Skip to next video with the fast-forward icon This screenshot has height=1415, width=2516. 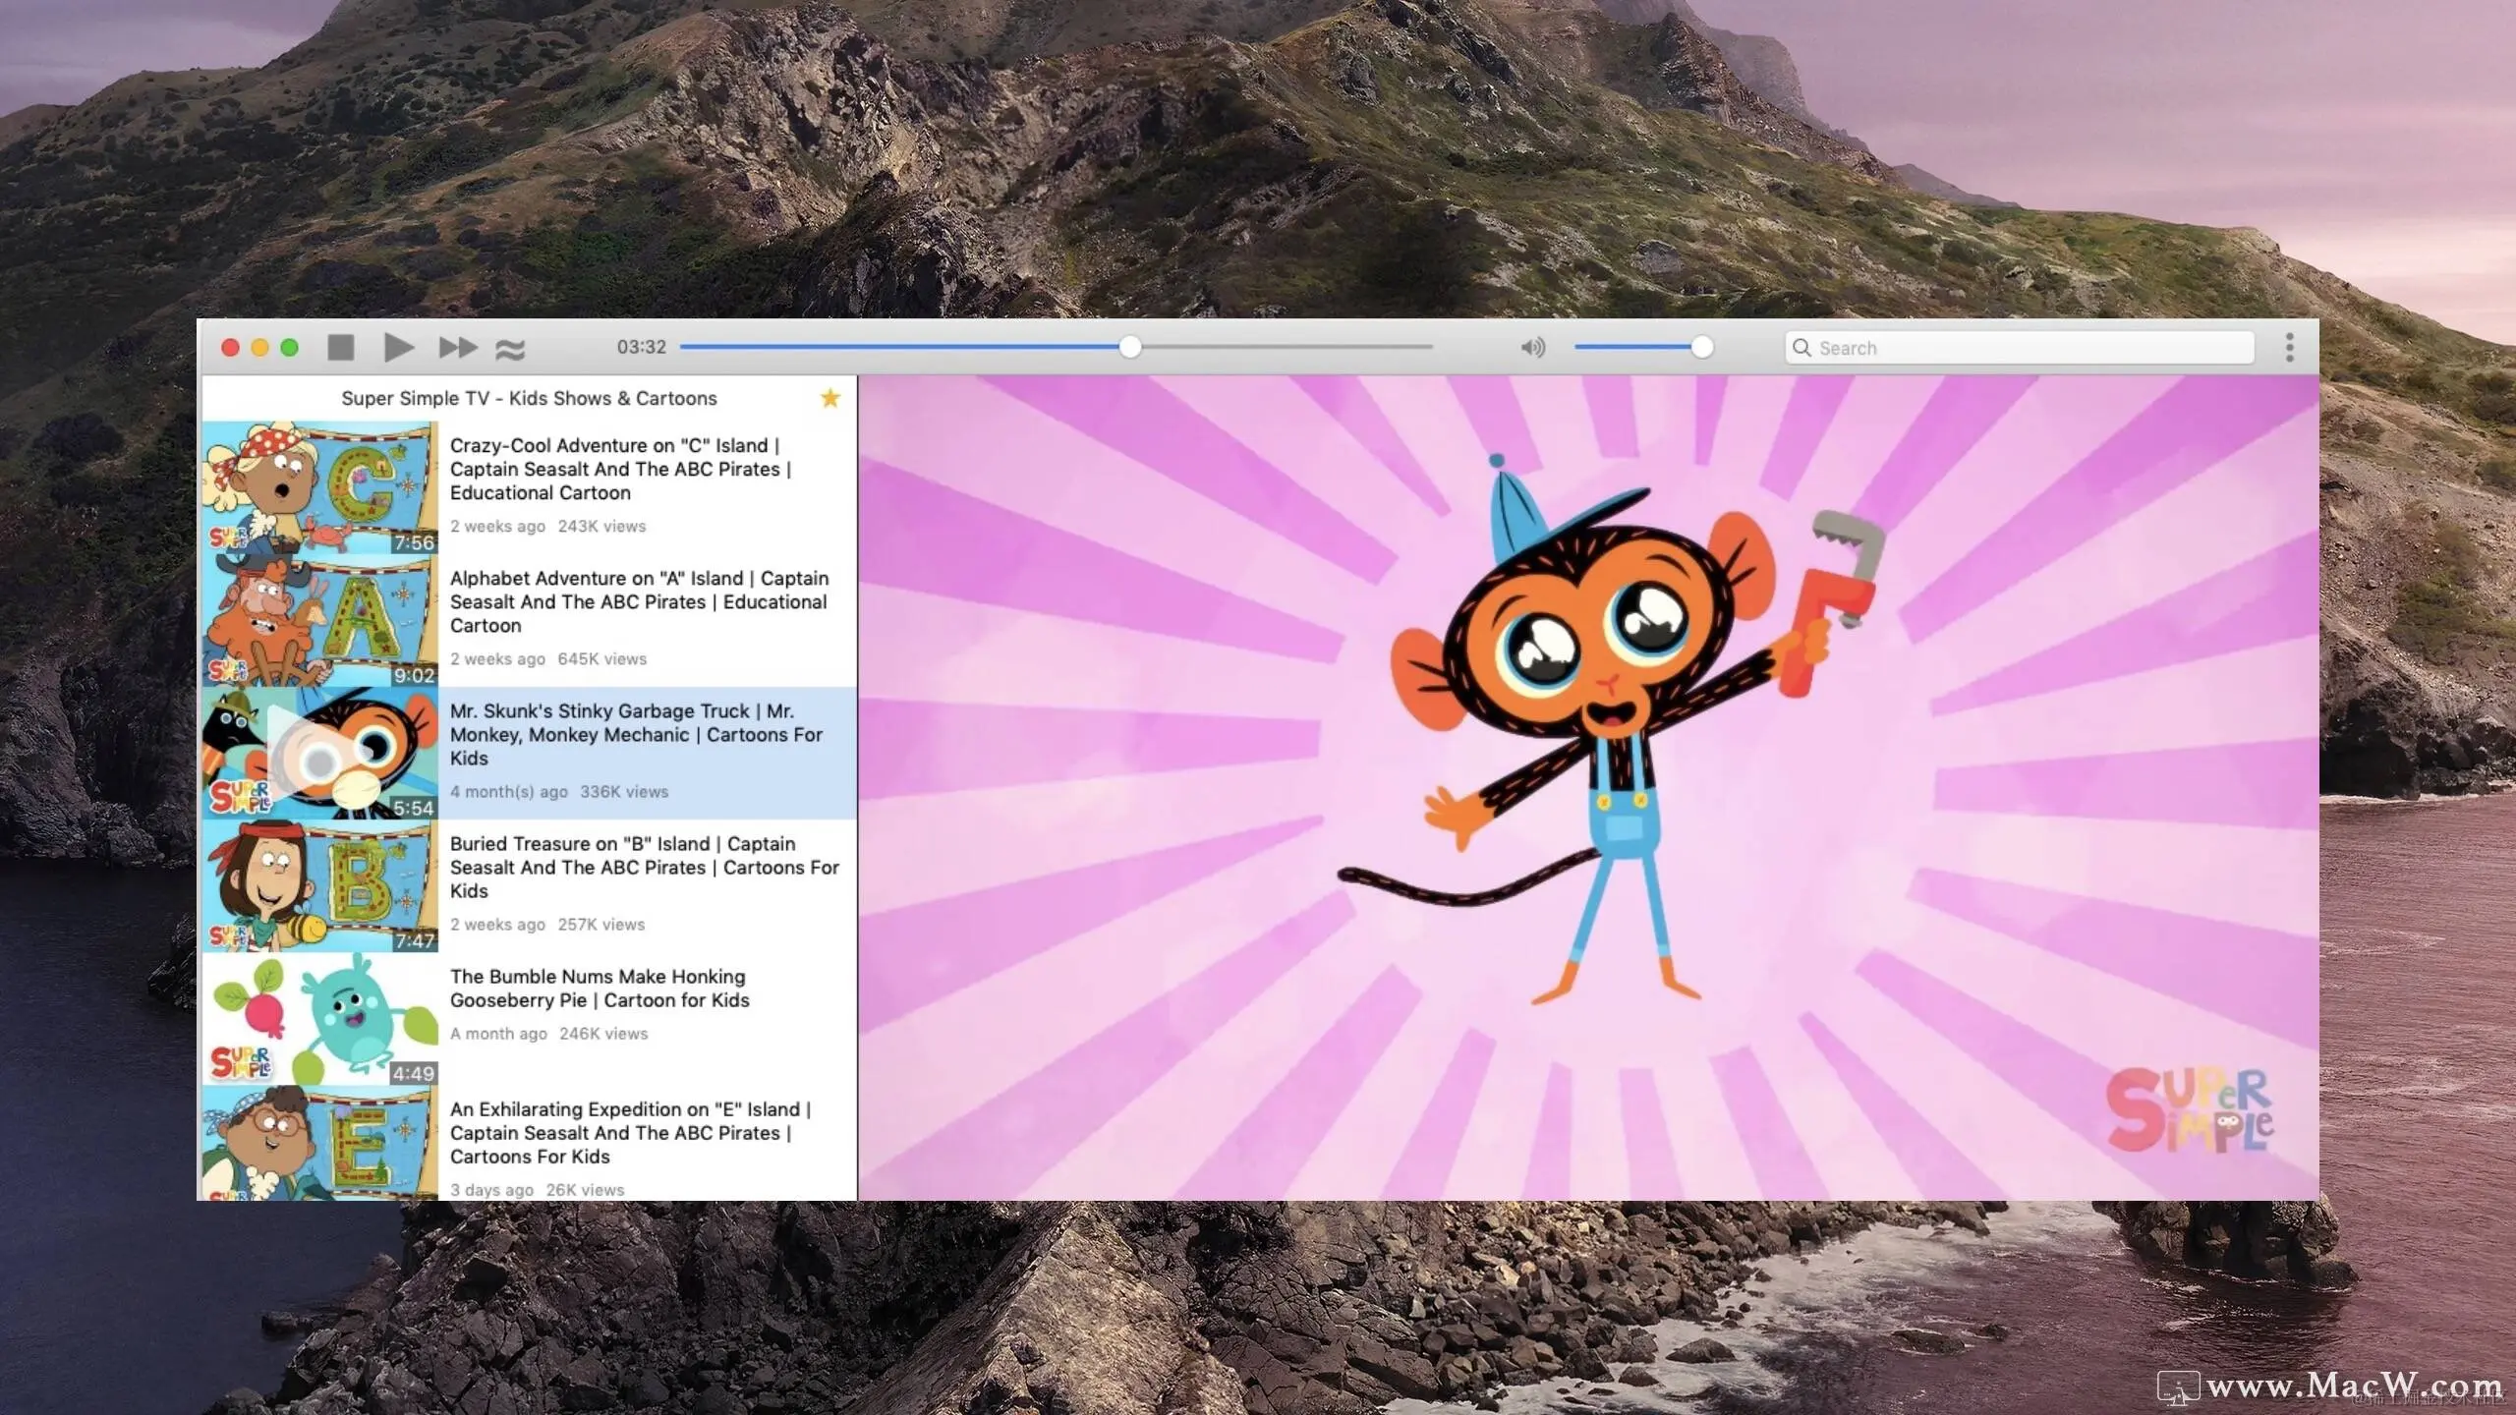click(x=457, y=347)
